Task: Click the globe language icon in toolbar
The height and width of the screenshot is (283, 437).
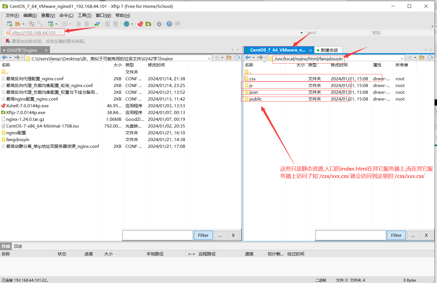Action: pos(127,24)
